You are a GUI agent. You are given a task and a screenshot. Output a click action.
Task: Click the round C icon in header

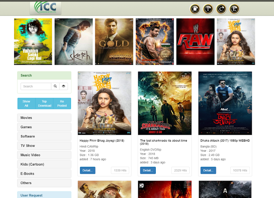click(221, 9)
